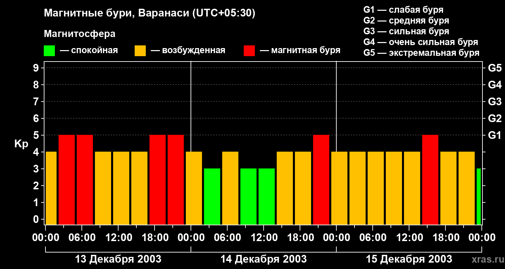Image resolution: width=505 pixels, height=269 pixels.
Task: Click the 'G3' label on the right axis
Action: [x=495, y=102]
